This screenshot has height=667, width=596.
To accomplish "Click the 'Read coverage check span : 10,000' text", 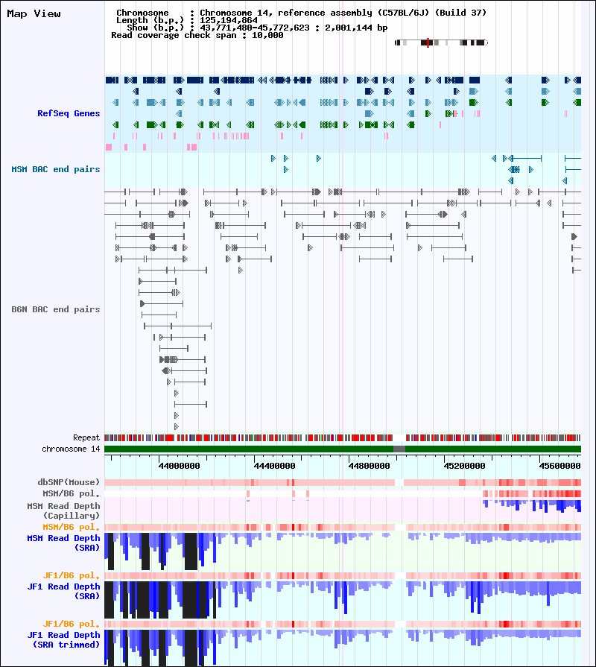I will pyautogui.click(x=197, y=35).
